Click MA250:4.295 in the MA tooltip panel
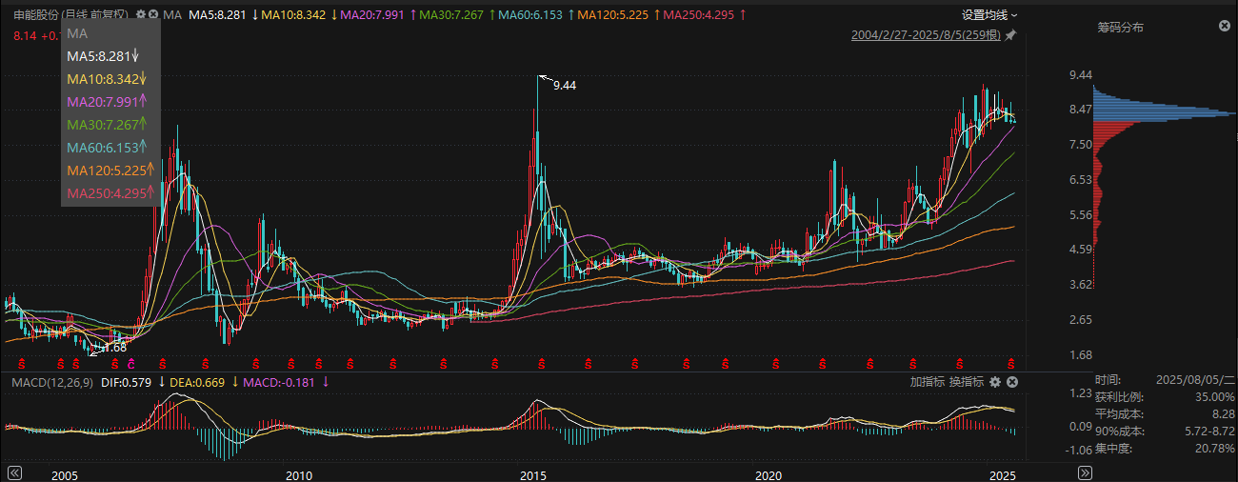 tap(110, 193)
